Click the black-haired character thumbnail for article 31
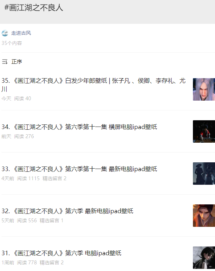215x271 pixels. point(204,258)
